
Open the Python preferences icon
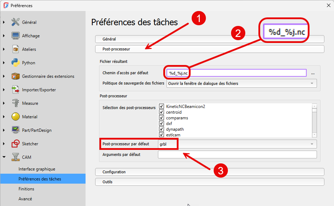click(x=15, y=63)
